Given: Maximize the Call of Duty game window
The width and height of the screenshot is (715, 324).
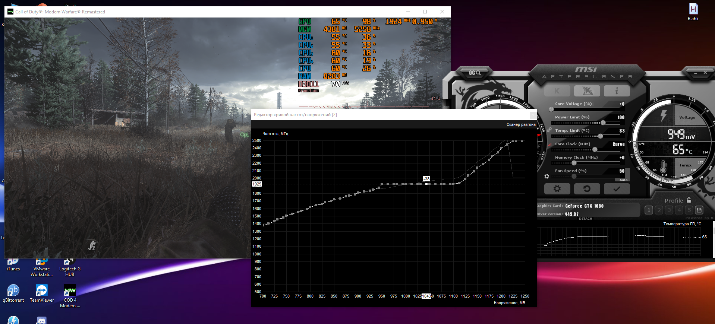Looking at the screenshot, I should pos(425,12).
